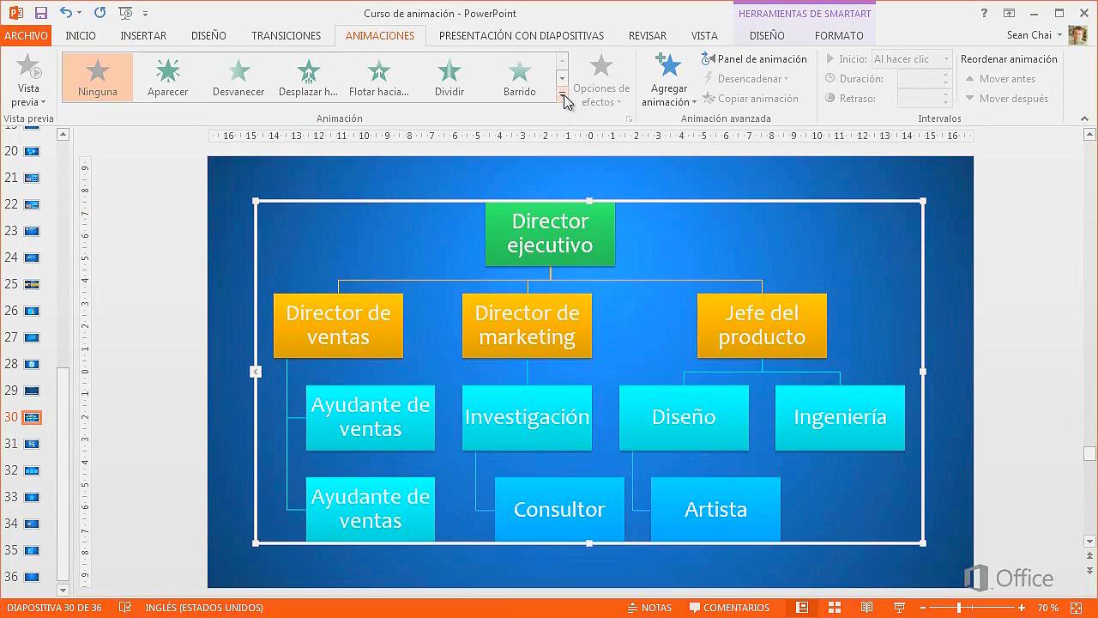This screenshot has height=618, width=1098.
Task: Click the Vista previa animation button
Action: 28,79
